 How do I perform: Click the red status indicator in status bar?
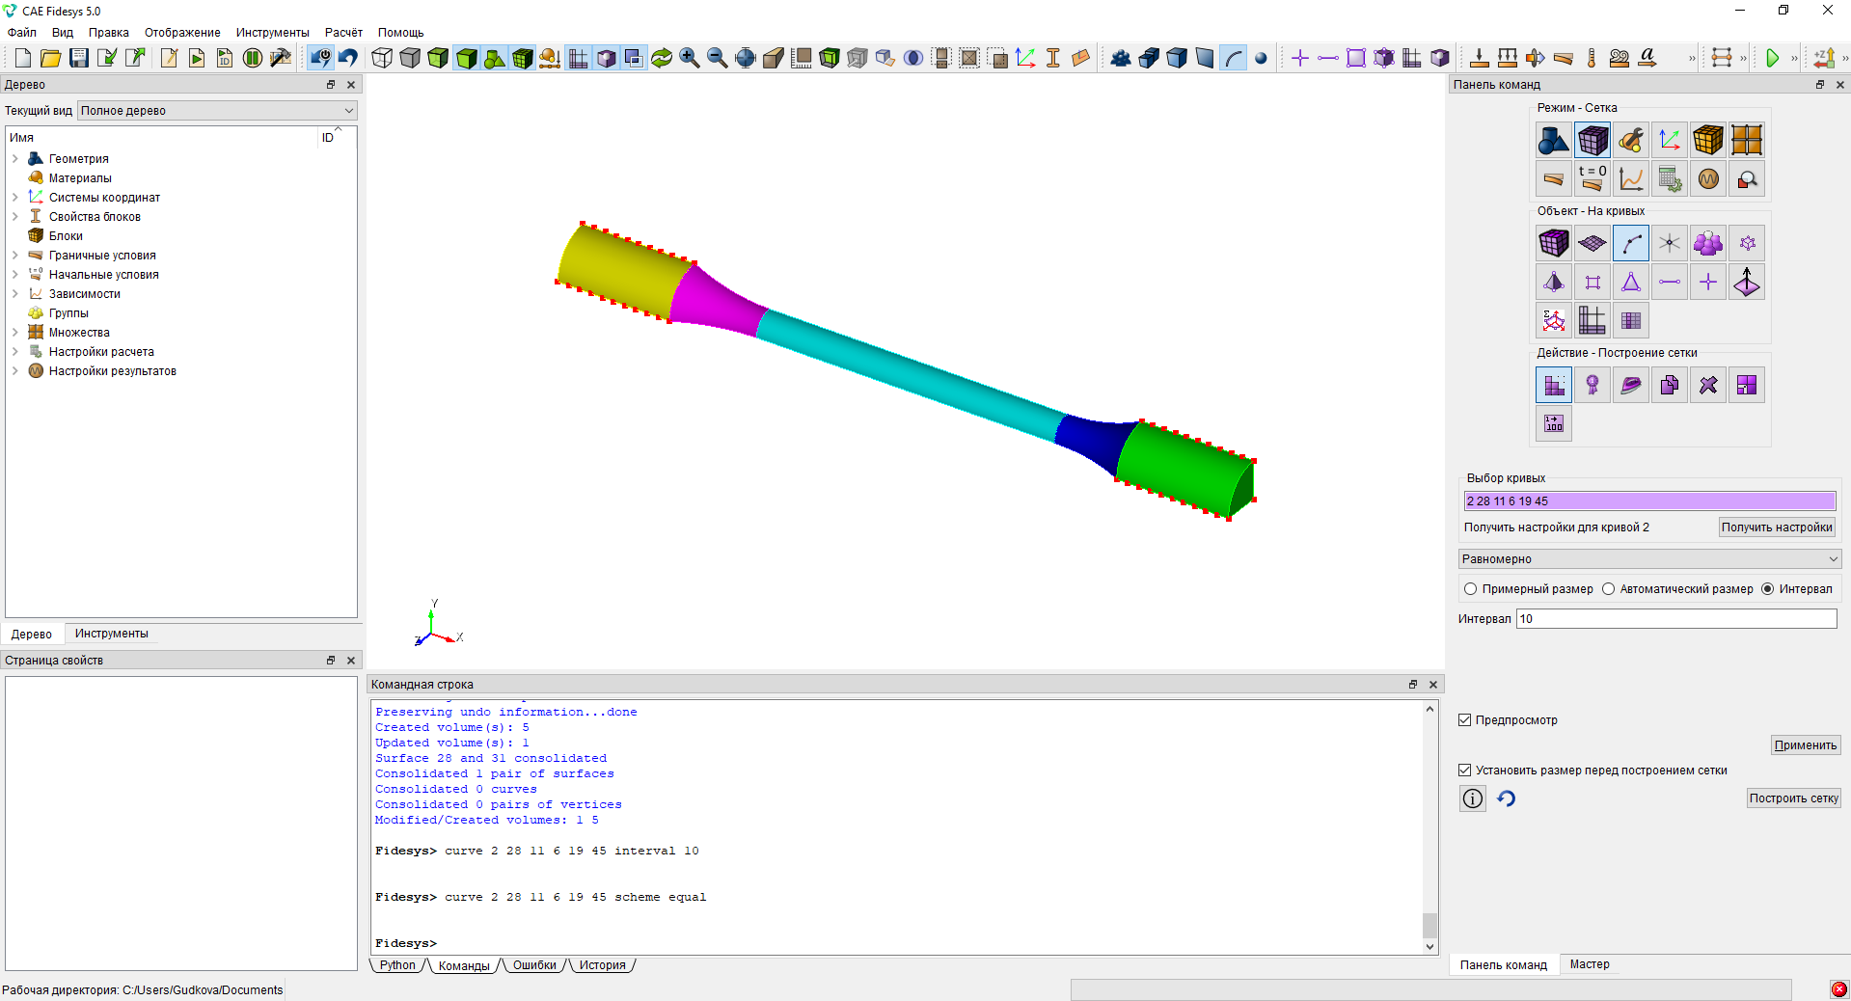[x=1839, y=989]
